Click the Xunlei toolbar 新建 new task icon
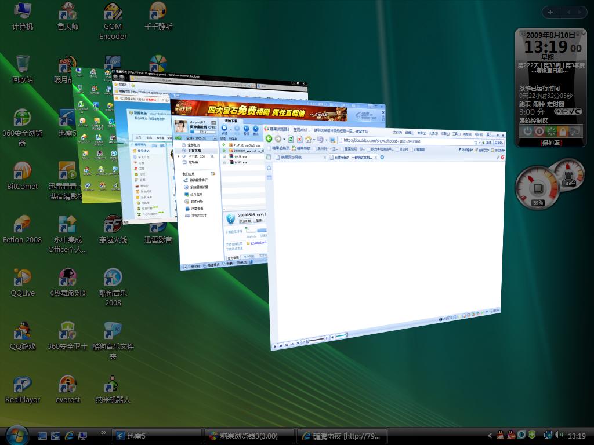Screen dimensions: 594x445 pyautogui.click(x=224, y=129)
